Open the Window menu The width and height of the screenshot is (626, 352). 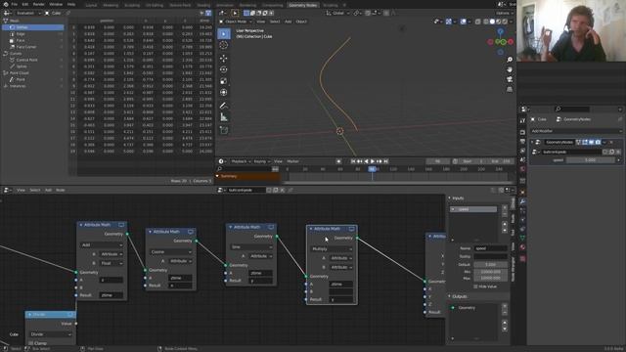point(56,4)
